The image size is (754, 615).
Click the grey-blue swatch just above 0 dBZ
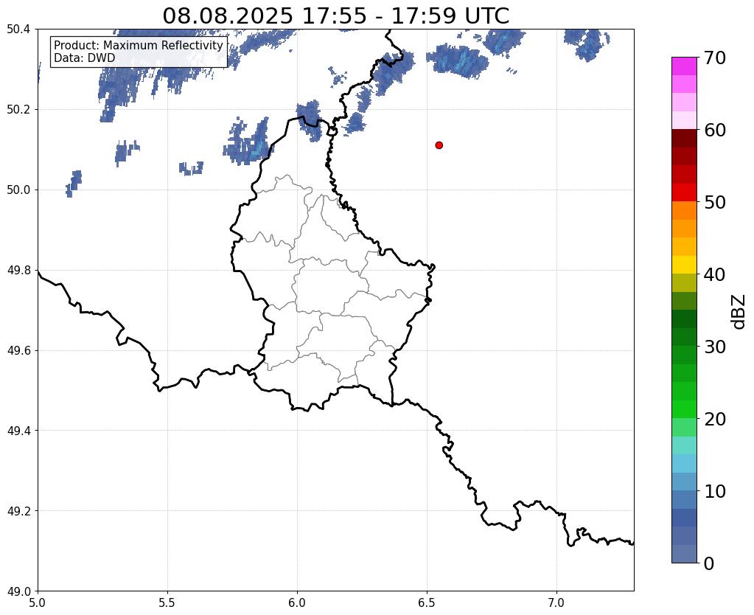(684, 554)
